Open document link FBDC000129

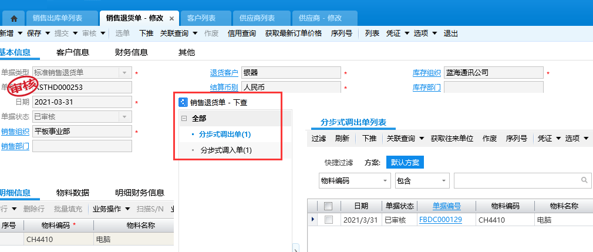coord(440,220)
